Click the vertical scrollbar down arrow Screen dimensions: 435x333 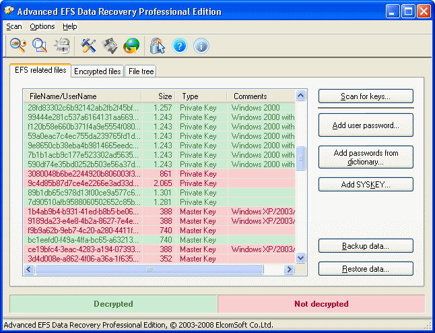coord(301,258)
